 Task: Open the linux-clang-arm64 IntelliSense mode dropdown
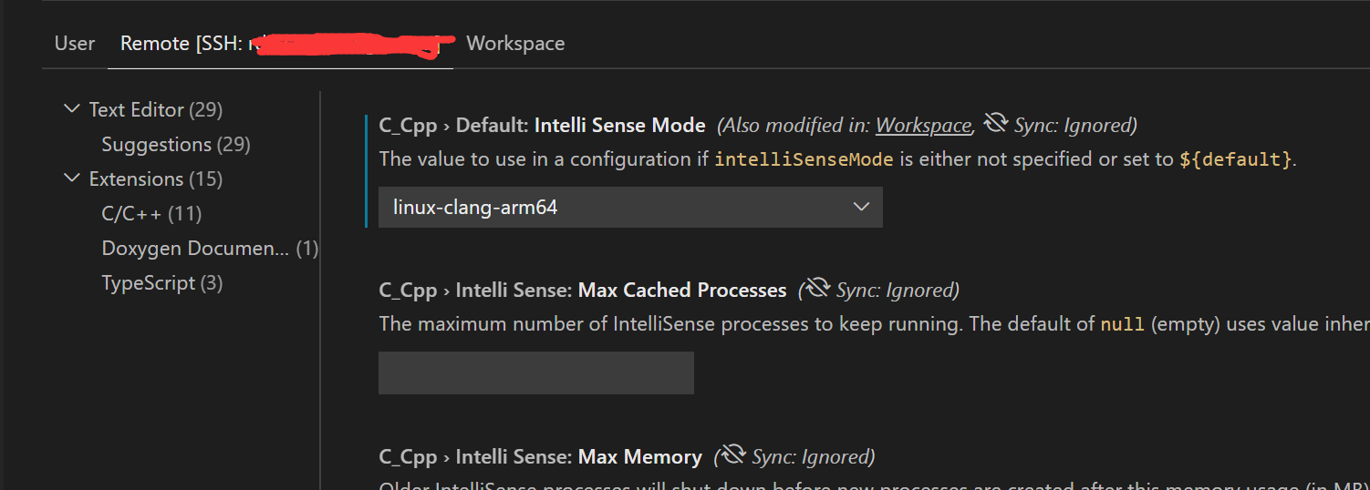[x=629, y=207]
